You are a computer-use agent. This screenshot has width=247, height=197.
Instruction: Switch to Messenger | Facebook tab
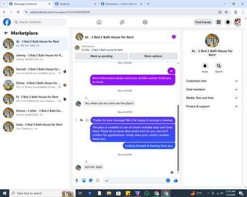(x=30, y=4)
